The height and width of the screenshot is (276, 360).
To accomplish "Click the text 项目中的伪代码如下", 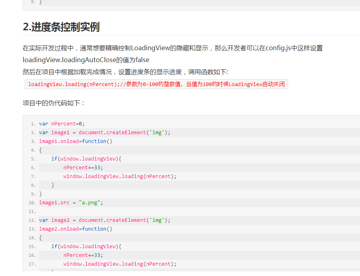I will point(53,103).
